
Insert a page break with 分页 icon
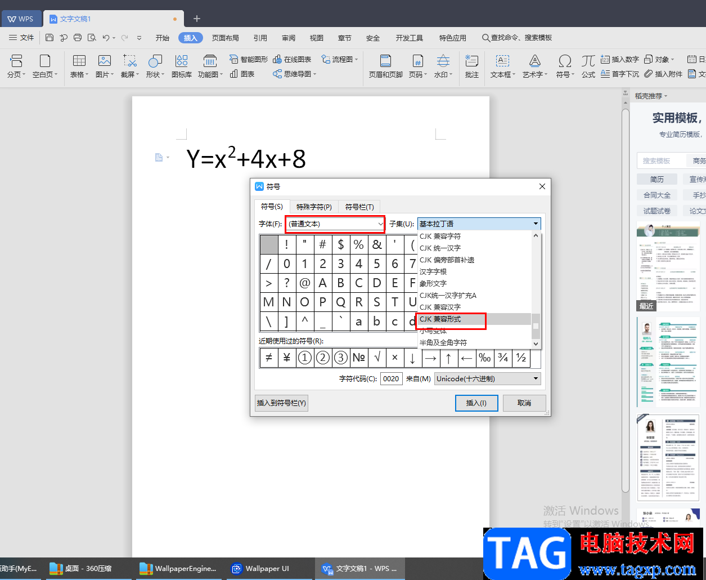pyautogui.click(x=16, y=61)
